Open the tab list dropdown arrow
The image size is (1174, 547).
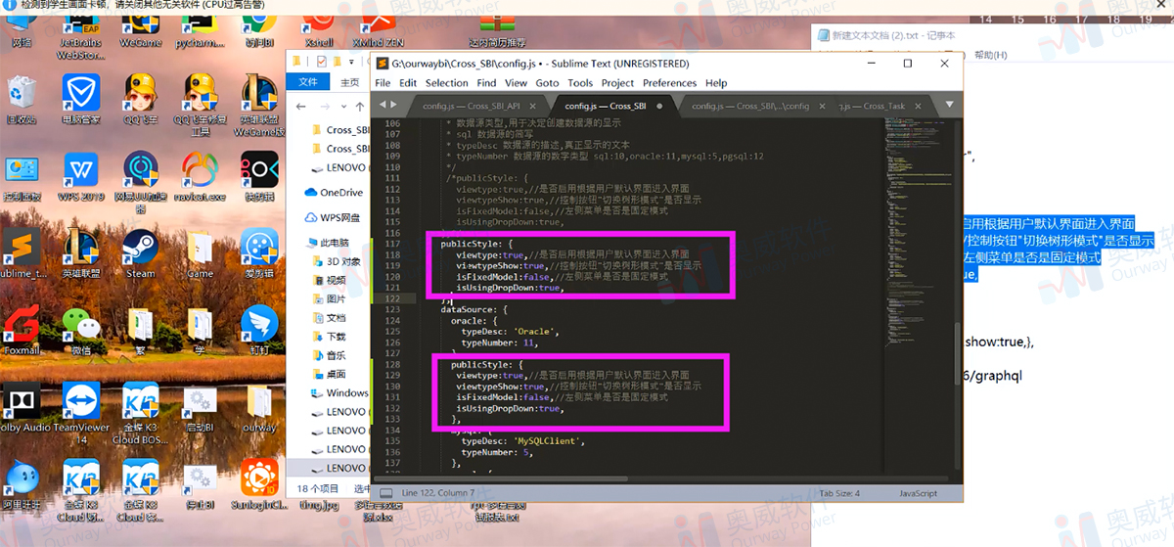(x=948, y=106)
